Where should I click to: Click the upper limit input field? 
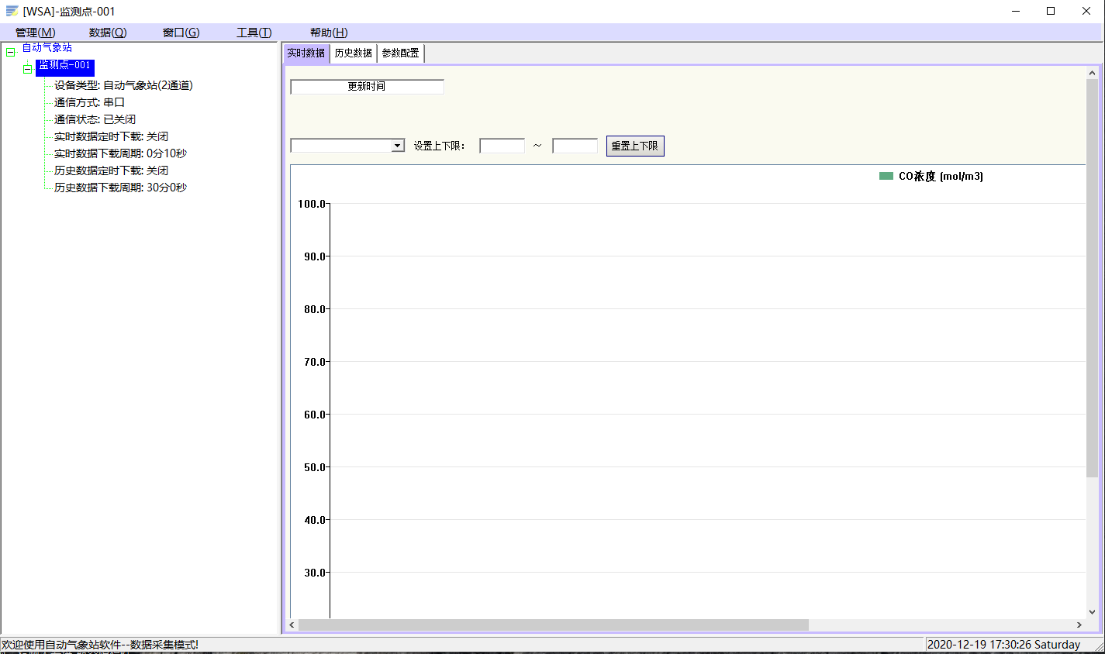click(575, 146)
